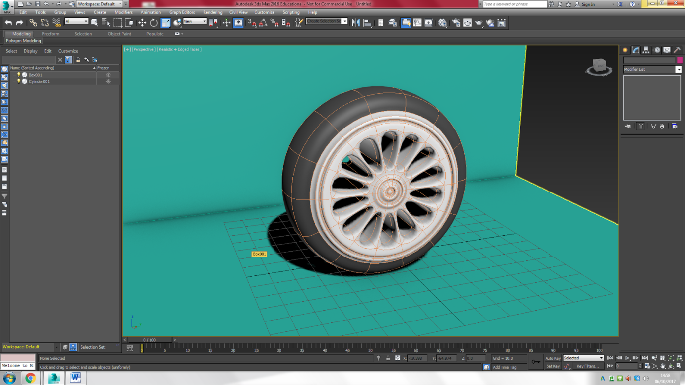Click the pink object color swatch
685x385 pixels.
[680, 60]
